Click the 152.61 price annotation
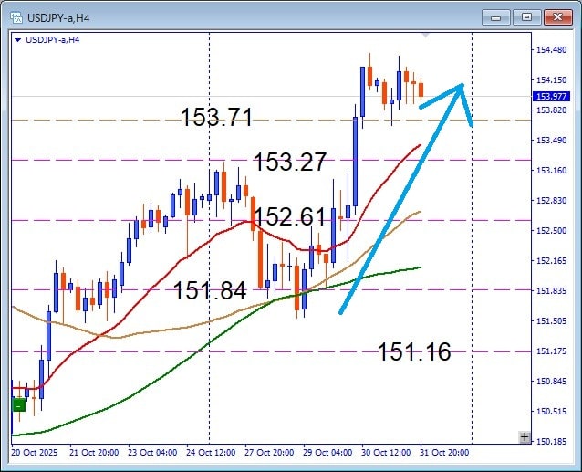 coord(289,217)
